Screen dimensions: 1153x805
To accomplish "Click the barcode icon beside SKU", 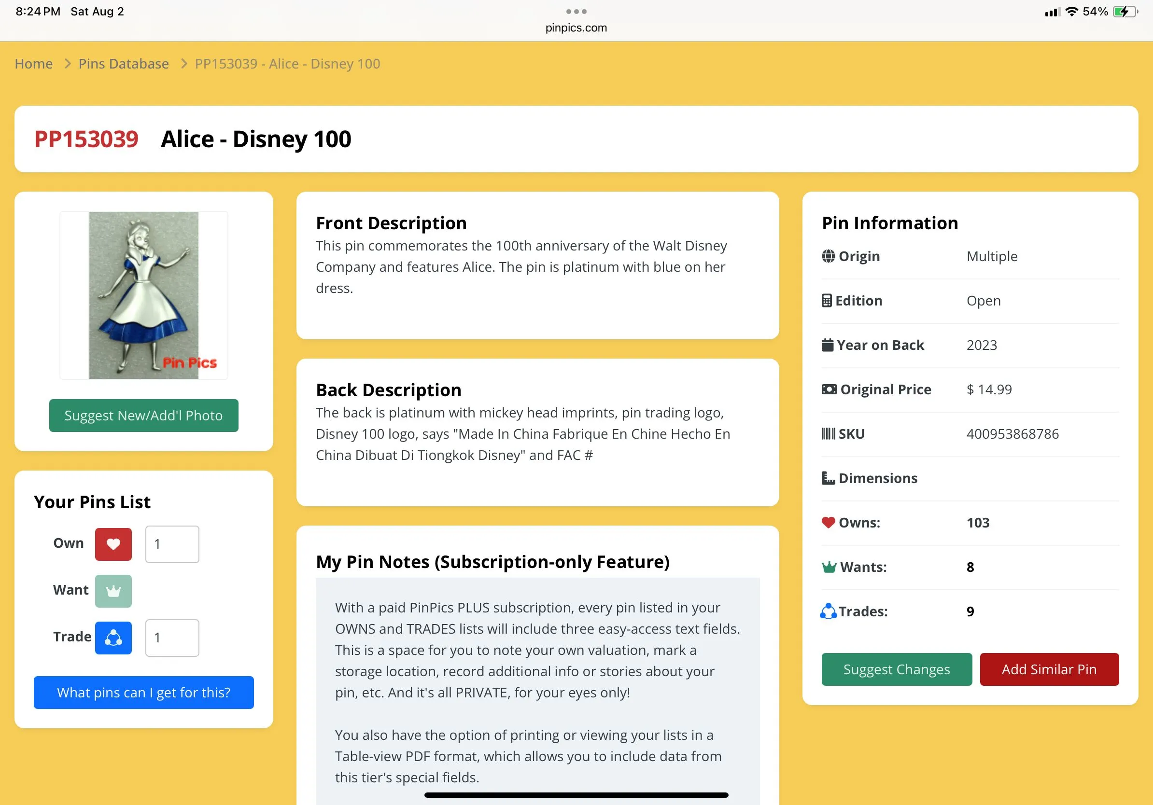I will (x=829, y=433).
